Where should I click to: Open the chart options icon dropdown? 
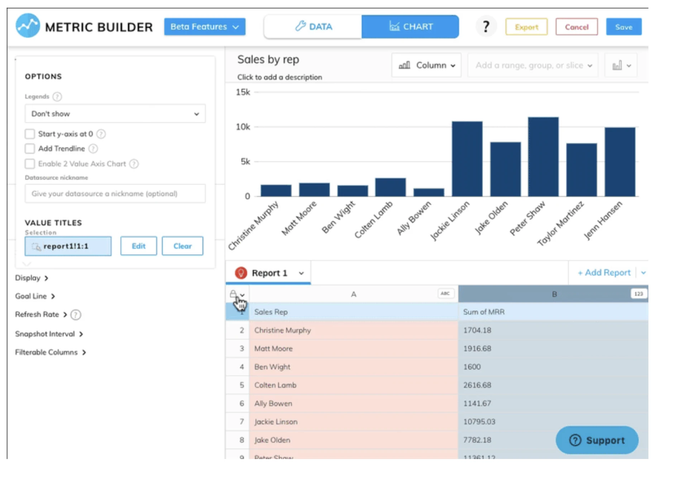tap(621, 66)
